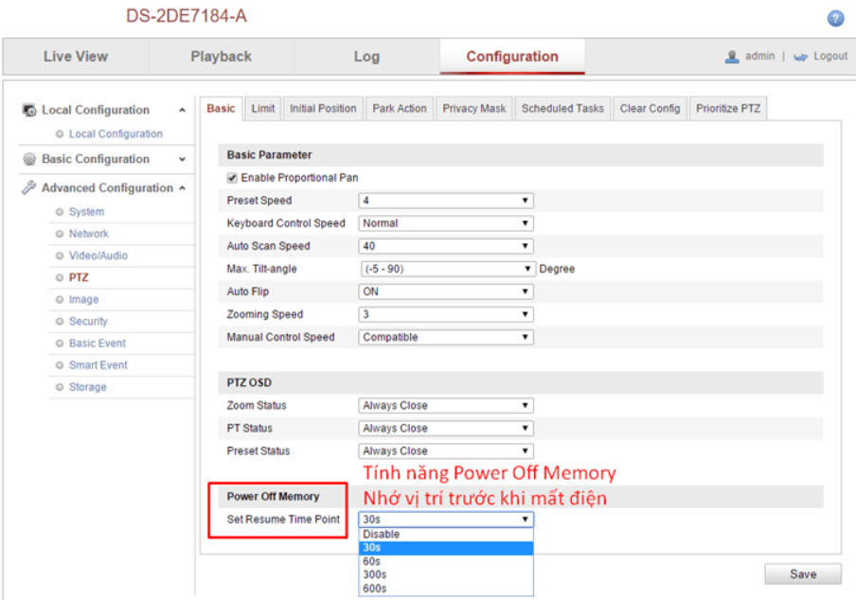Open the Preset Speed dropdown
856x600 pixels.
(445, 201)
